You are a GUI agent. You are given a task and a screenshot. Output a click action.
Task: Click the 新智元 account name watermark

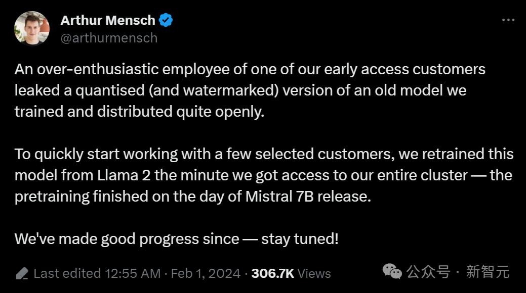click(488, 272)
